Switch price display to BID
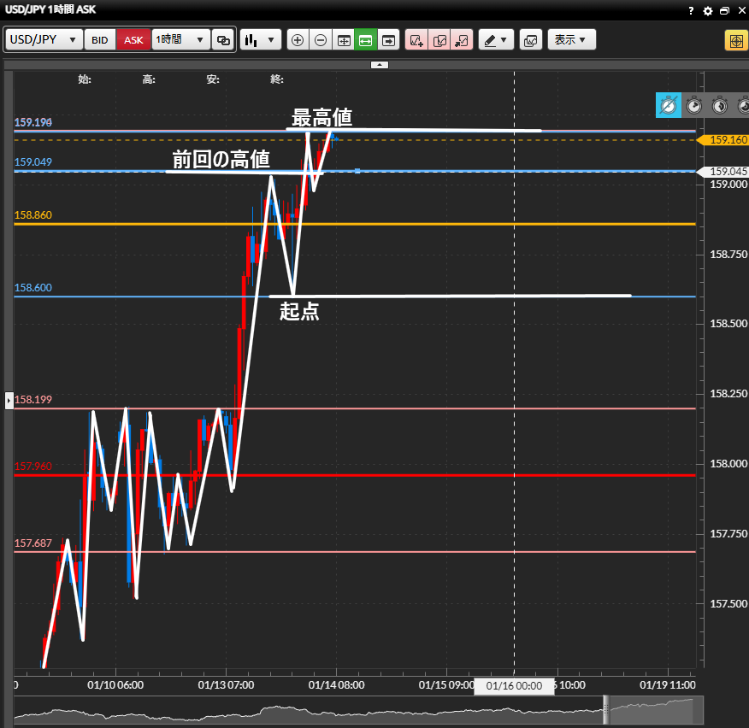Viewport: 749px width, 728px height. pyautogui.click(x=100, y=40)
